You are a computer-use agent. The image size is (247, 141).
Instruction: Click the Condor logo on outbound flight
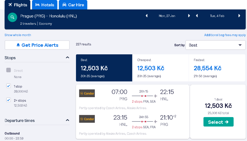pyautogui.click(x=87, y=93)
